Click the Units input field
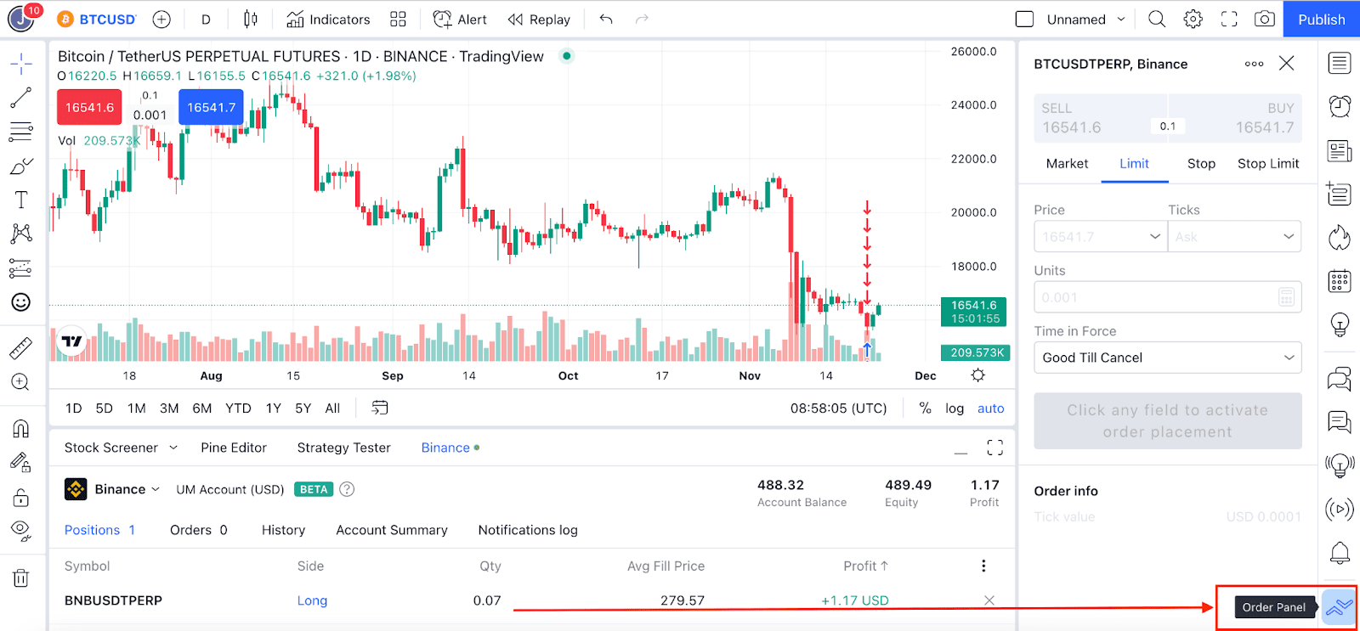The width and height of the screenshot is (1360, 631). tap(1167, 297)
